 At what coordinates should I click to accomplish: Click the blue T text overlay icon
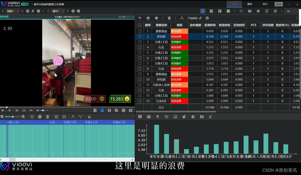102,110
